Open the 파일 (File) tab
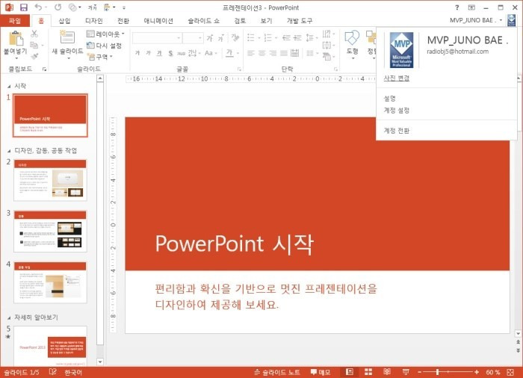 [x=15, y=21]
